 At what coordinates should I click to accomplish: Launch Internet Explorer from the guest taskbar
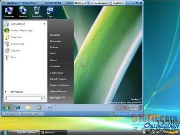(x=18, y=107)
